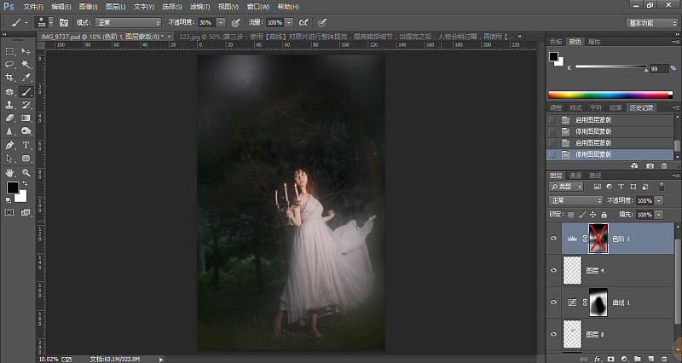Open the 基本功能 workspace dropdown
682x363 pixels.
pos(652,23)
